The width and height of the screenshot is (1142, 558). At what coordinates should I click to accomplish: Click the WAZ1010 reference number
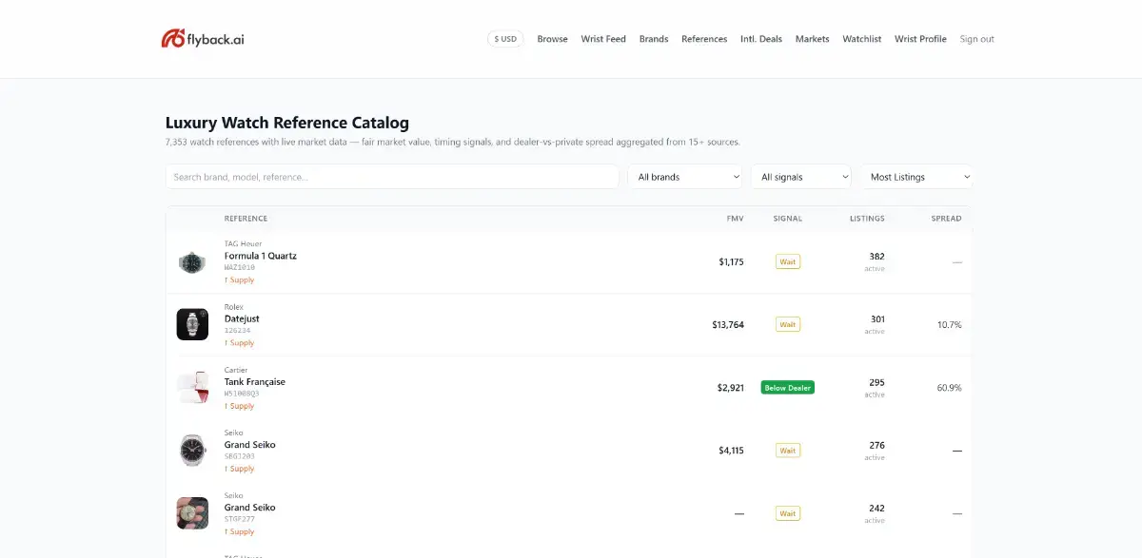(x=240, y=268)
